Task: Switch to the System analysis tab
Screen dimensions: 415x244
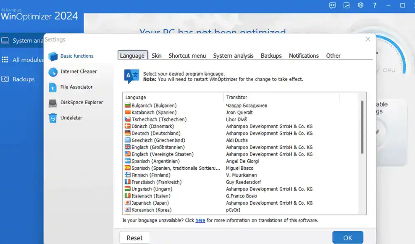Action: [233, 56]
